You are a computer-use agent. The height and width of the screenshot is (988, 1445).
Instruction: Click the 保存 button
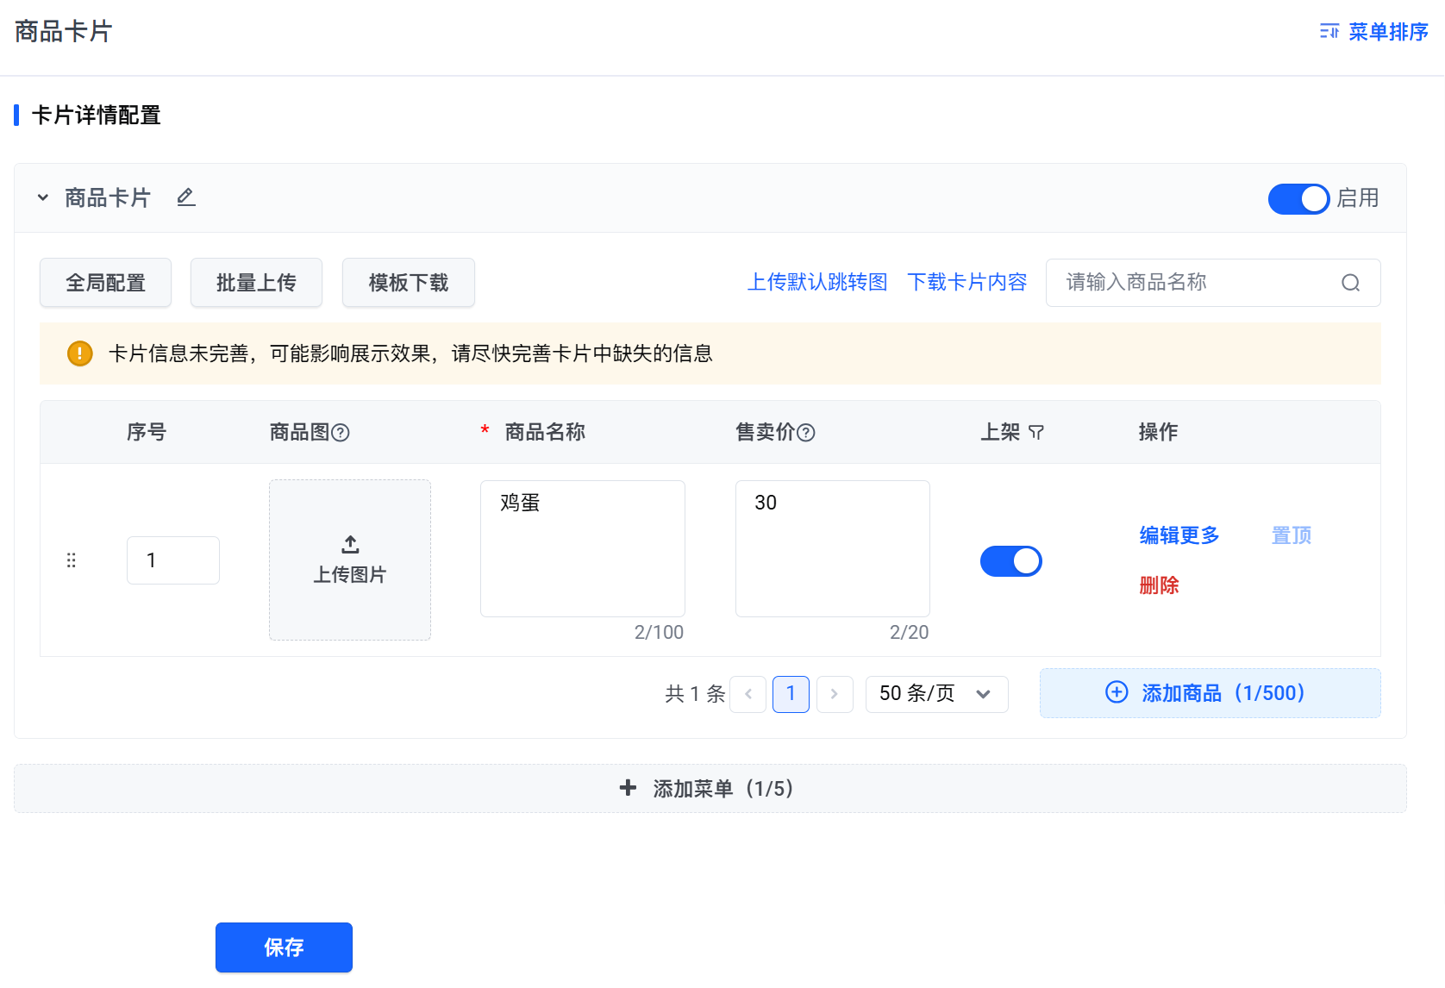(x=284, y=947)
